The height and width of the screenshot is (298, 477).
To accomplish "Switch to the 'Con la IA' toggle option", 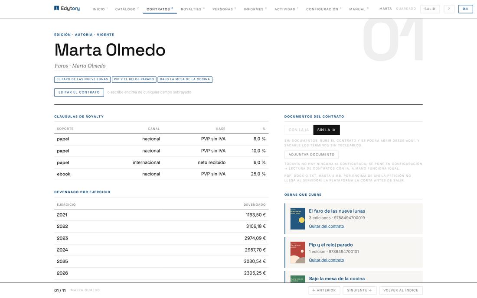I will tap(299, 130).
